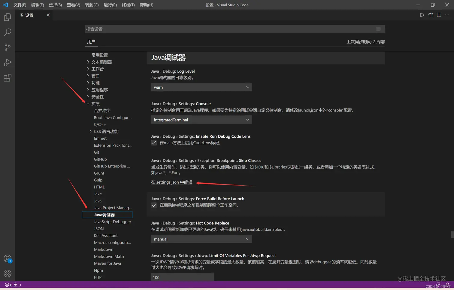Open the 终端(T) menu
This screenshot has width=454, height=290.
pyautogui.click(x=128, y=5)
